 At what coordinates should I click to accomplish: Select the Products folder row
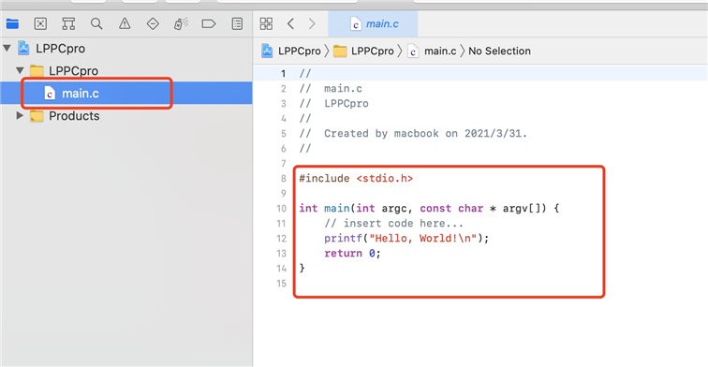pos(126,115)
